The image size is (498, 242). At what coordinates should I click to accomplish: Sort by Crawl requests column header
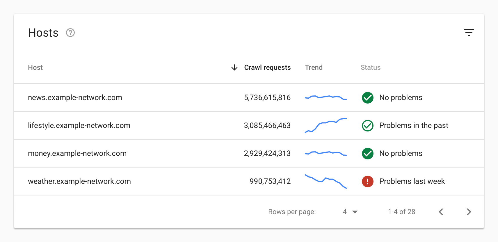click(267, 67)
